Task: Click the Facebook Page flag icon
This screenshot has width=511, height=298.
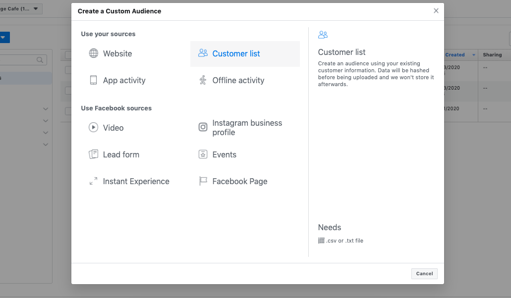Action: 203,181
